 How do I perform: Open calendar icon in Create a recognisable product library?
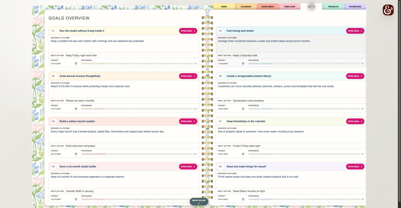(x=243, y=109)
